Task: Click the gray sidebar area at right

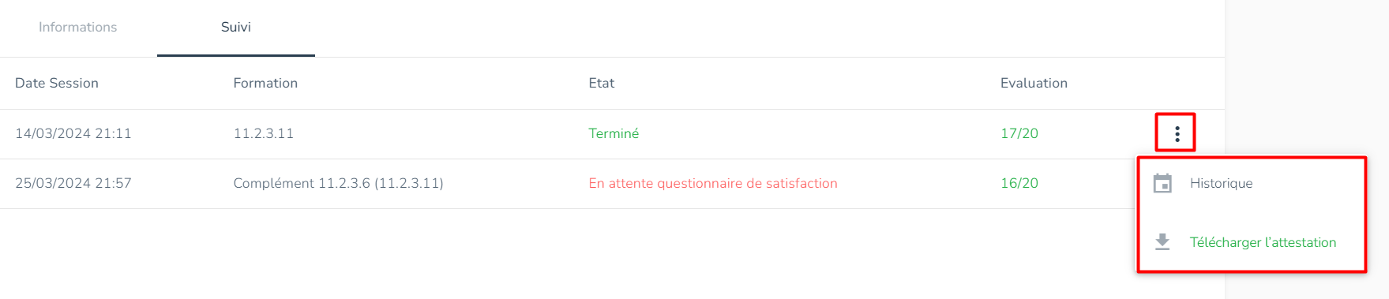Action: click(1307, 79)
